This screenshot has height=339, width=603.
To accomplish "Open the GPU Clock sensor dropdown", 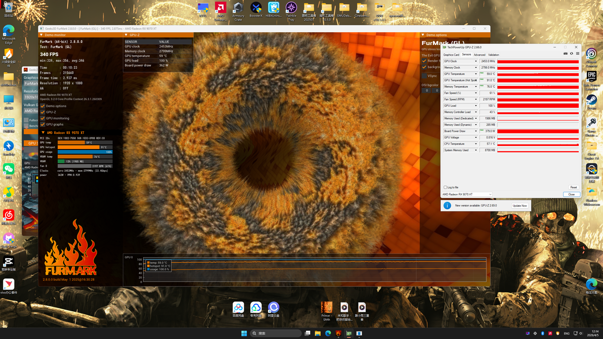I will pyautogui.click(x=476, y=61).
